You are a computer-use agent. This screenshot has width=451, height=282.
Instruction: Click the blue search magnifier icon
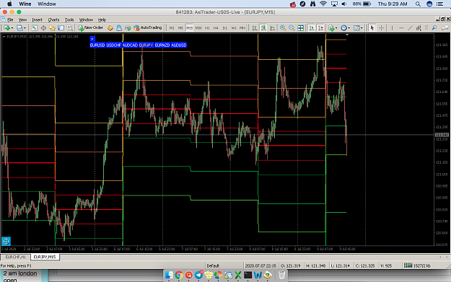(x=434, y=28)
